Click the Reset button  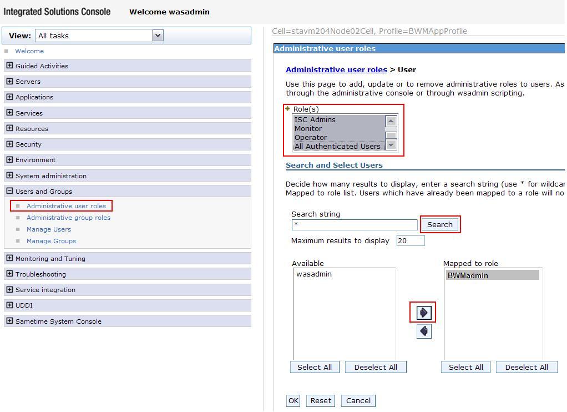[321, 400]
